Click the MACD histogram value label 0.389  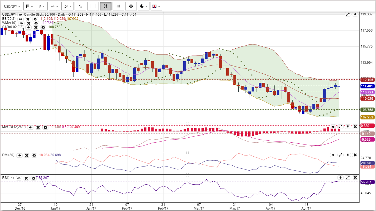[367, 126]
